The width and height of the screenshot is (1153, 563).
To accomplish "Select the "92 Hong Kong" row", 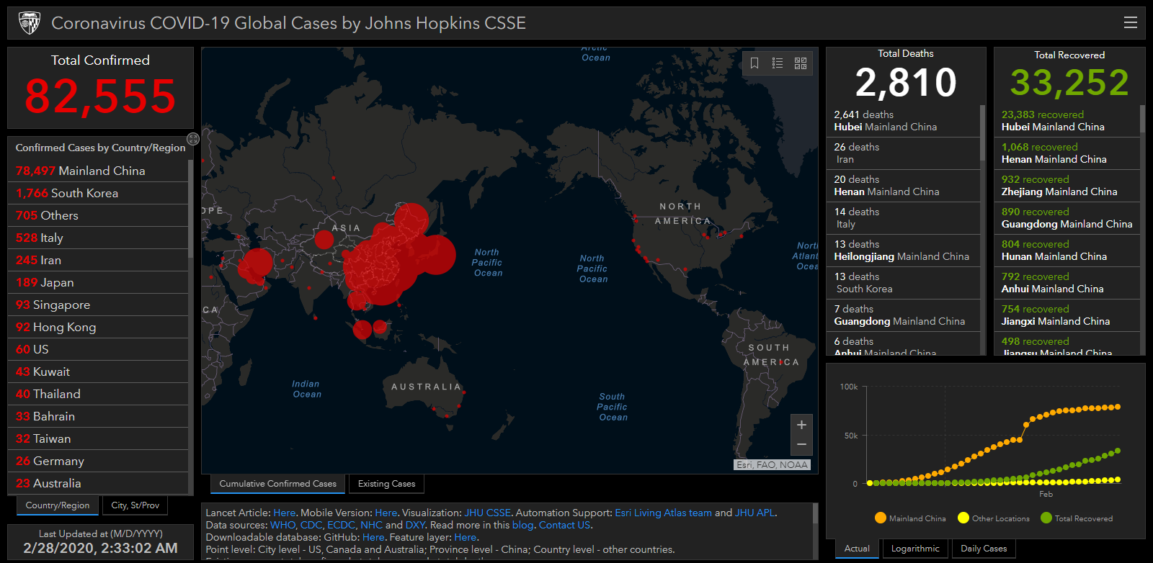I will [x=98, y=328].
